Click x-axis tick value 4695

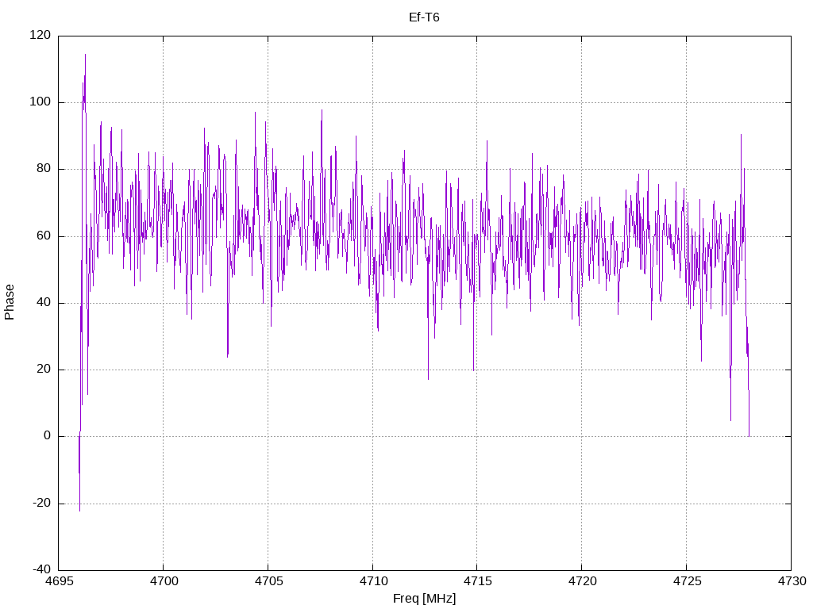pyautogui.click(x=59, y=581)
